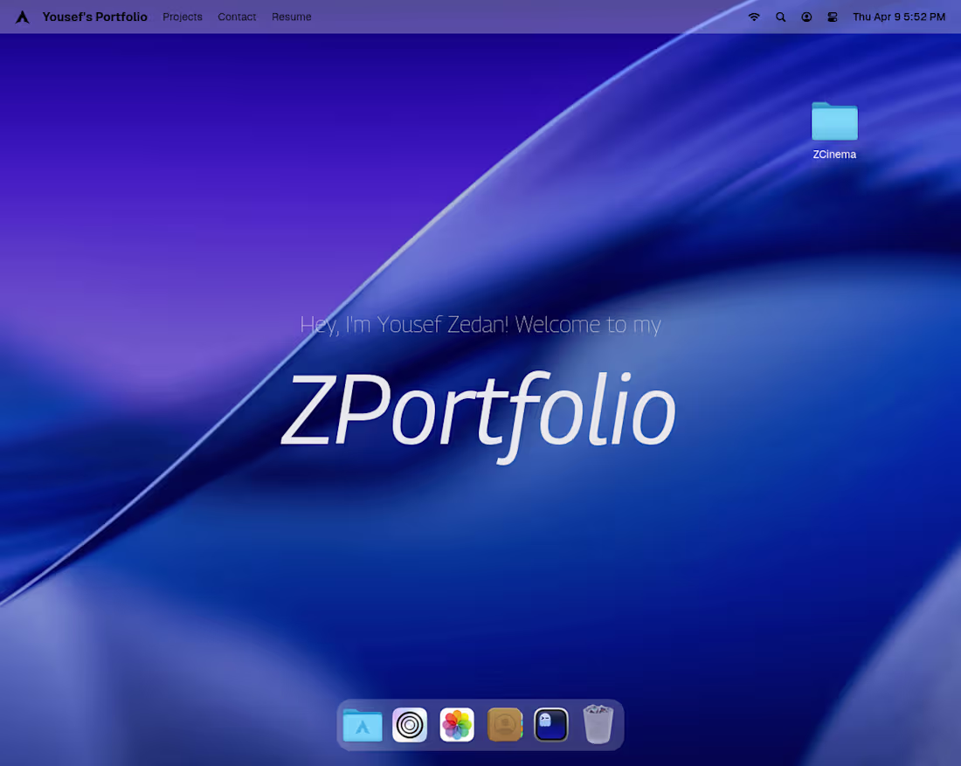961x766 pixels.
Task: Click the Yousef's Portfolio title
Action: coord(94,17)
